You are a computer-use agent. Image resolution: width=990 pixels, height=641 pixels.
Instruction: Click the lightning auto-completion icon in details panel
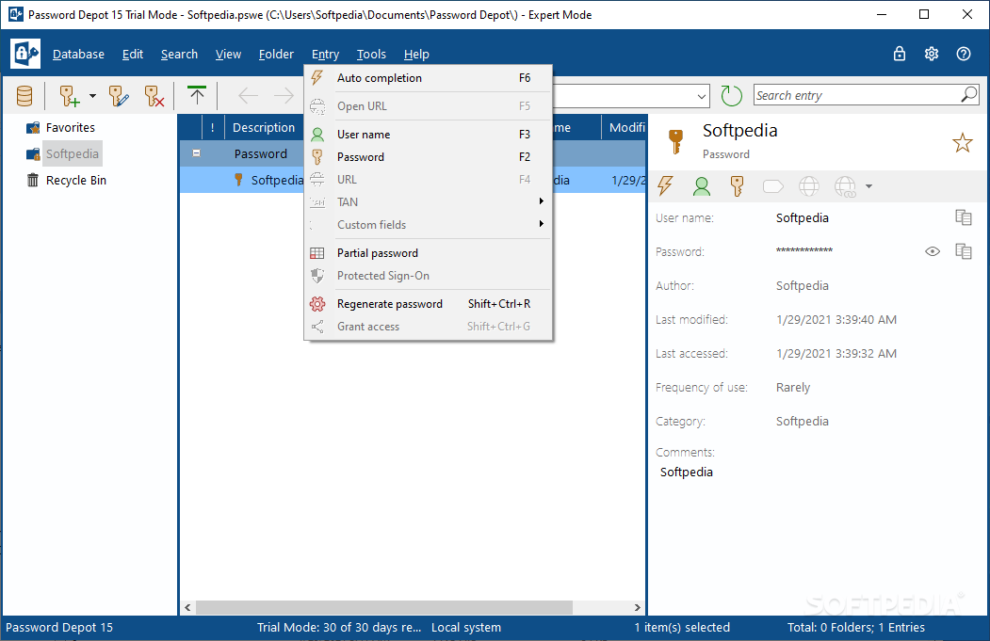pyautogui.click(x=665, y=186)
